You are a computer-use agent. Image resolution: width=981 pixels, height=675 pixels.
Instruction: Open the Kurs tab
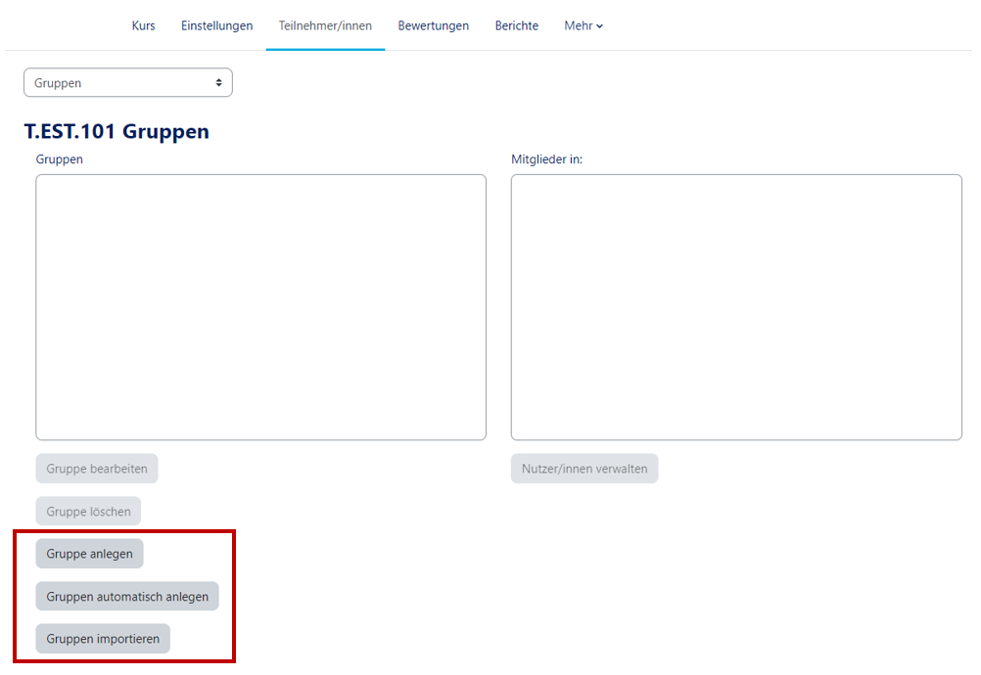(143, 25)
